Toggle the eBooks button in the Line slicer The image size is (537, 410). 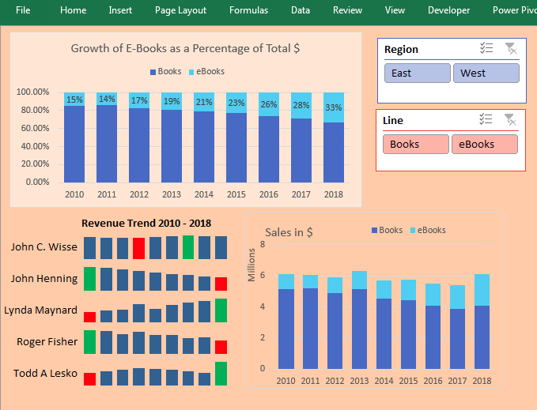pos(484,145)
